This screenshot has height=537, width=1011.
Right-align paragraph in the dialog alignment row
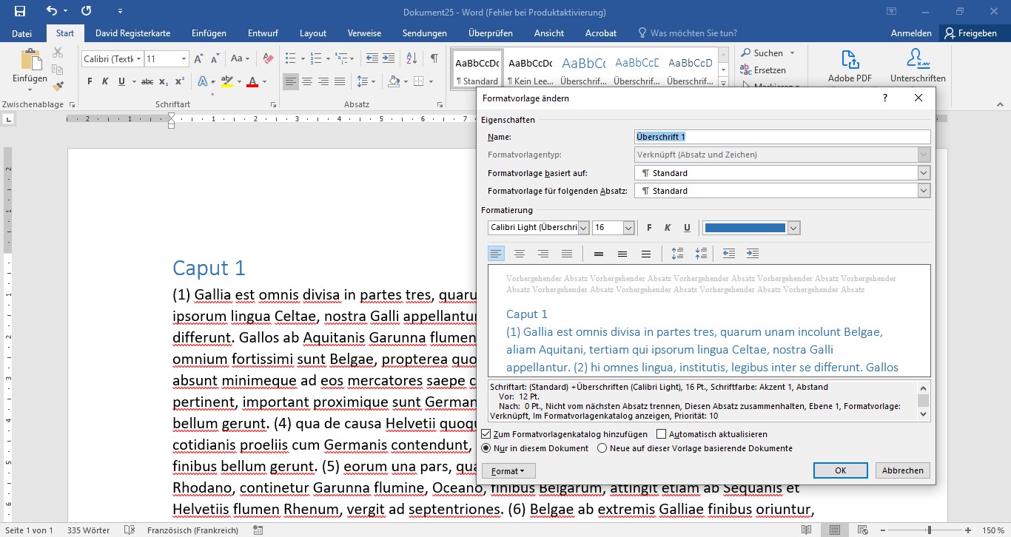(543, 254)
